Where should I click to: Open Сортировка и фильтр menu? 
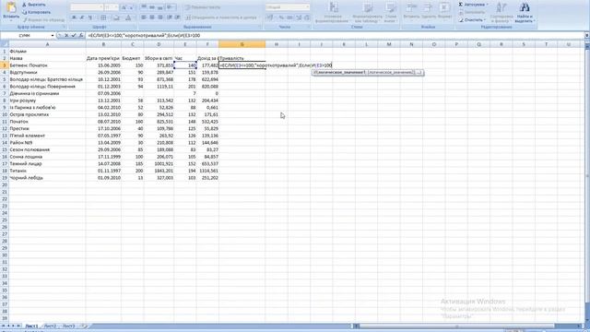click(x=501, y=12)
